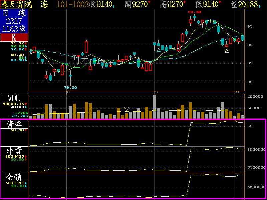Image resolution: width=267 pixels, height=200 pixels.
Task: Click the 79.00 low price label
Action: coord(70,87)
